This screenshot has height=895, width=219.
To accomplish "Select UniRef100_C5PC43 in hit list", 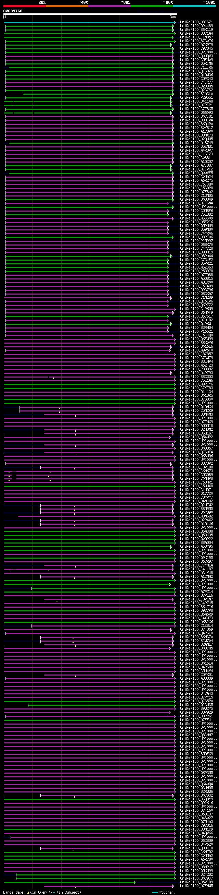I will coord(196,79).
